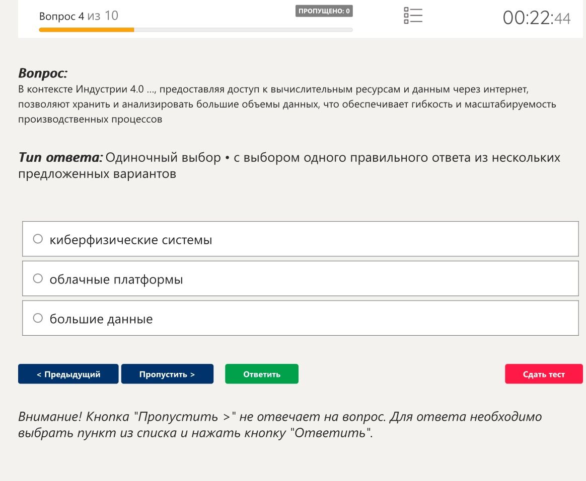Submit the test with 'Сдать тест'
The width and height of the screenshot is (586, 481).
coord(544,374)
